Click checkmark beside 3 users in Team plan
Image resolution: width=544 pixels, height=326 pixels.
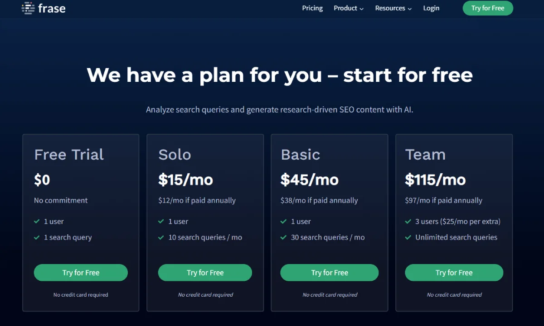point(408,222)
